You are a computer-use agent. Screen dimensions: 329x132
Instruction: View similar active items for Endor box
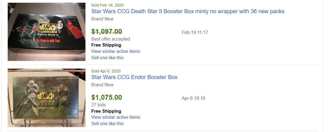pyautogui.click(x=116, y=117)
